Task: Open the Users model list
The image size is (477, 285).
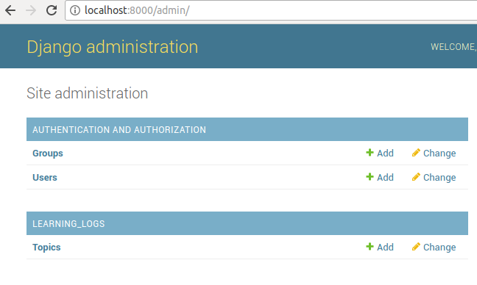Action: point(45,177)
